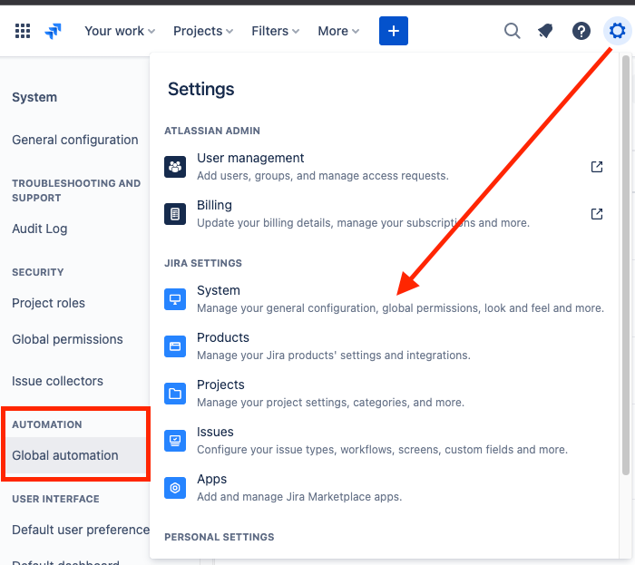Expand the Filters dropdown
This screenshot has height=565, width=635.
click(x=275, y=31)
